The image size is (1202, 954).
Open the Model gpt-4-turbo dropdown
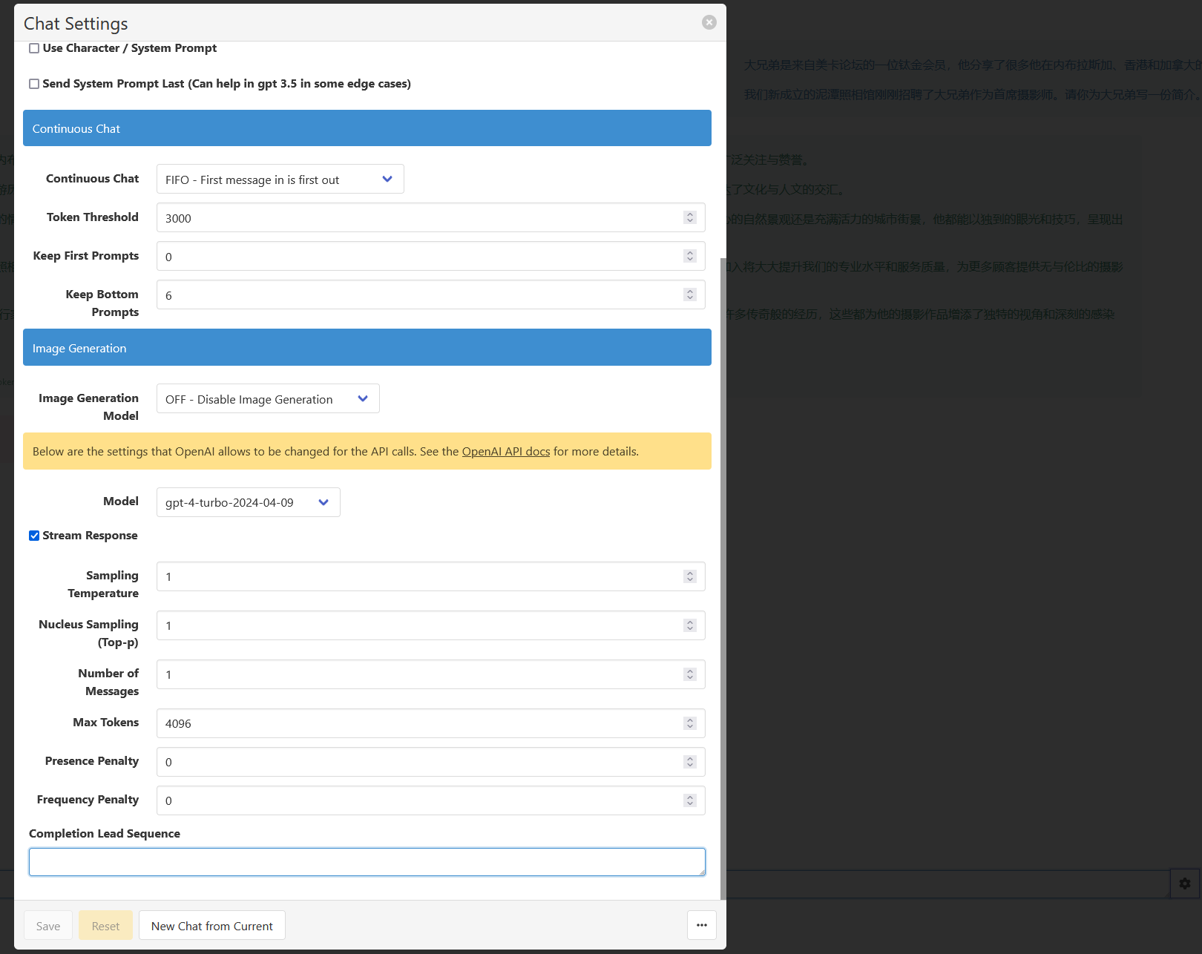tap(248, 502)
